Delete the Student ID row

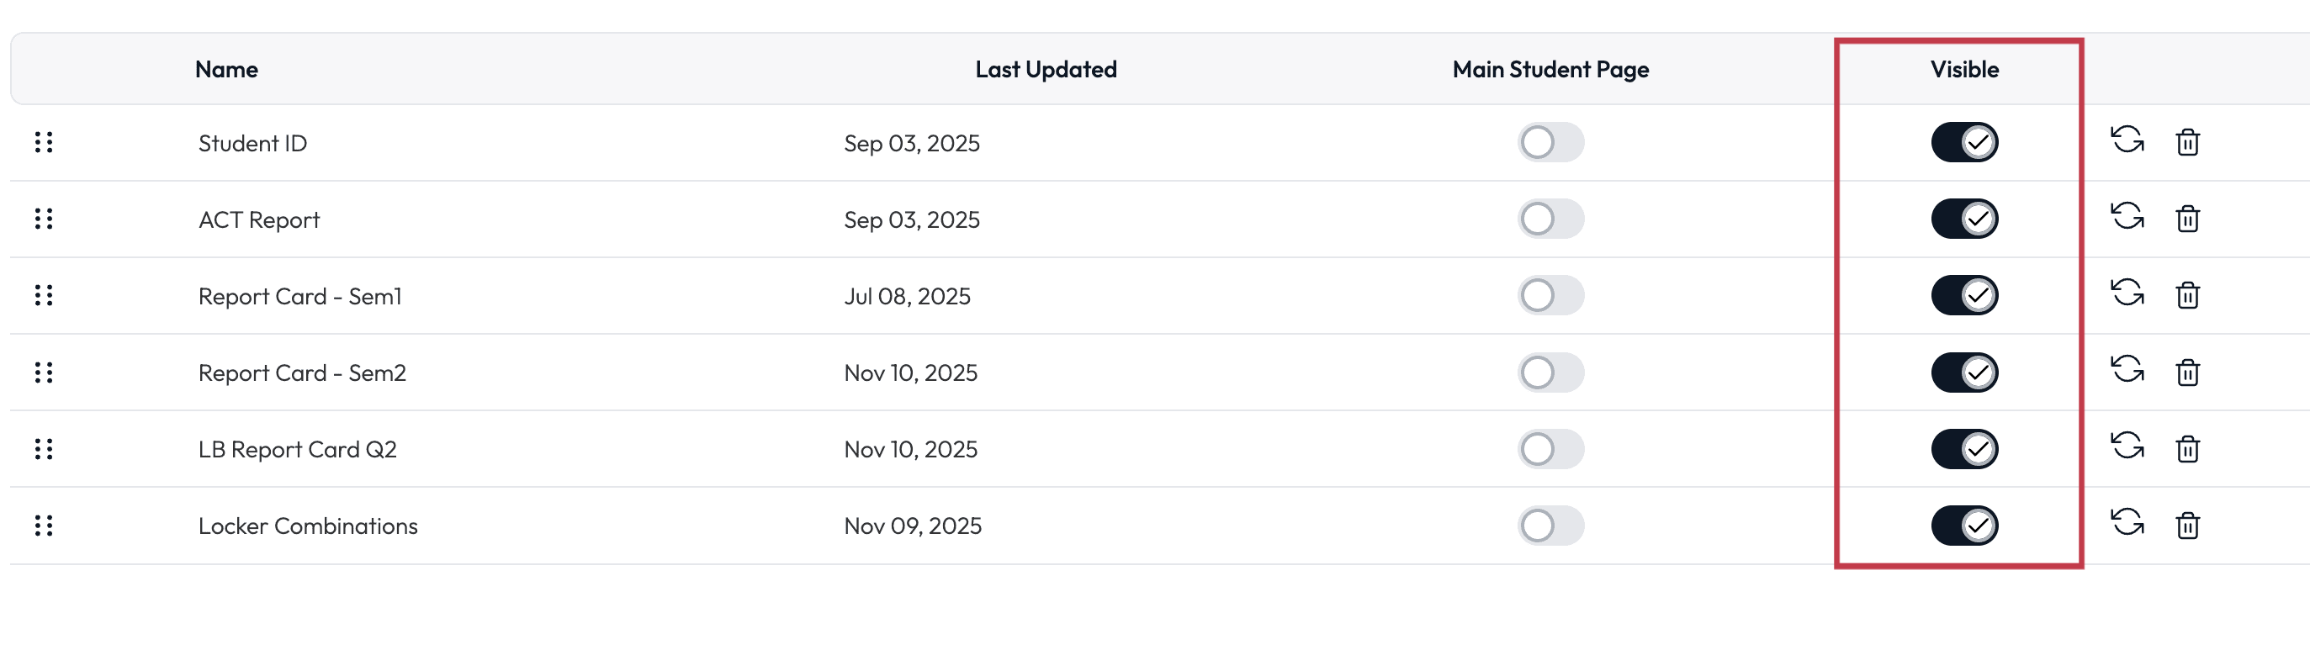pos(2187,142)
